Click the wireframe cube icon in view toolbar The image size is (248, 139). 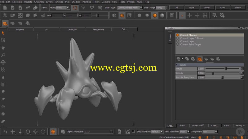(x=5, y=15)
